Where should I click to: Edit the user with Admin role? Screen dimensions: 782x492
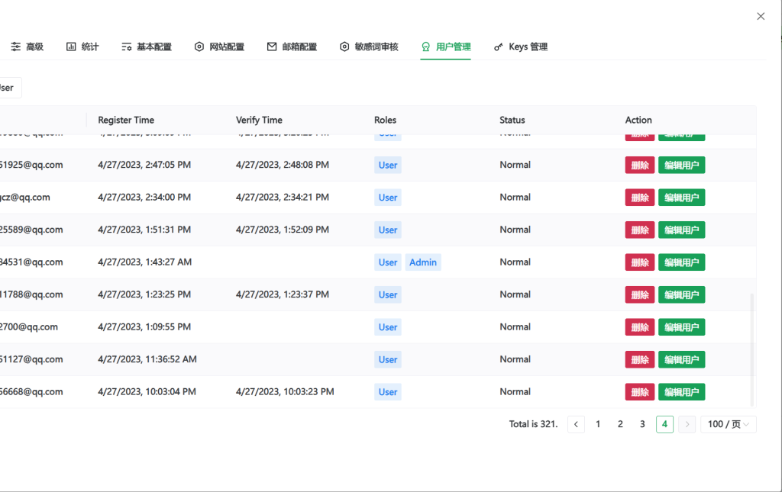point(681,262)
